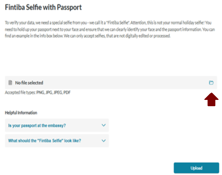222x175 pixels.
Task: Click the "Accepted file types:" label
Action: 20,92
